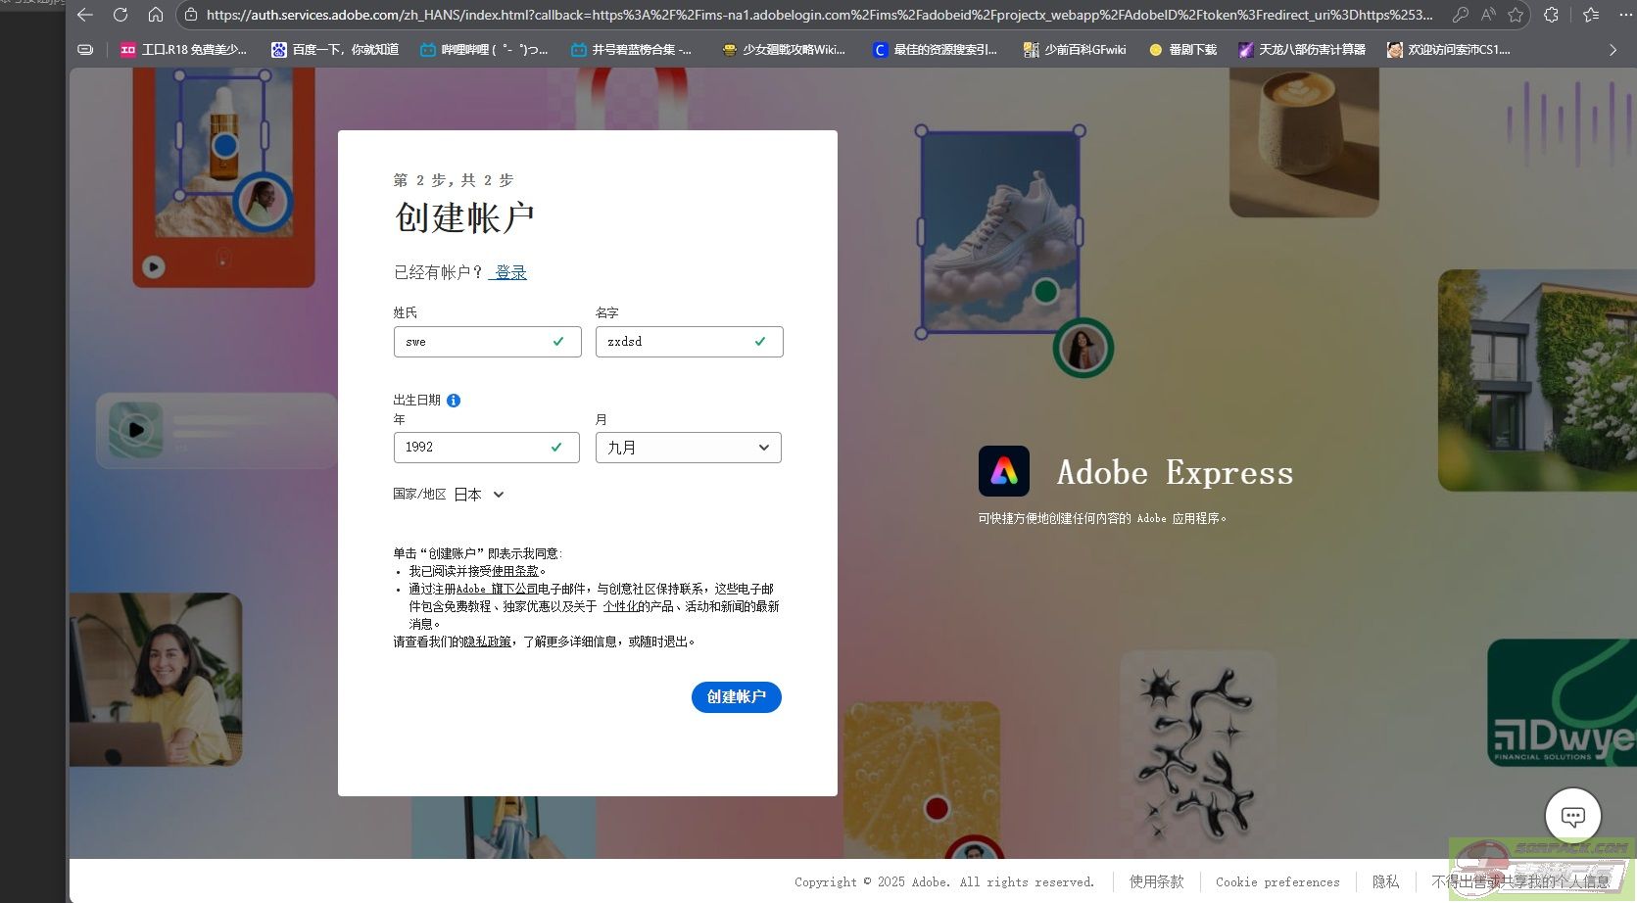Image resolution: width=1637 pixels, height=903 pixels.
Task: Expand the bookmarks bar overflow chevron
Action: [1613, 50]
